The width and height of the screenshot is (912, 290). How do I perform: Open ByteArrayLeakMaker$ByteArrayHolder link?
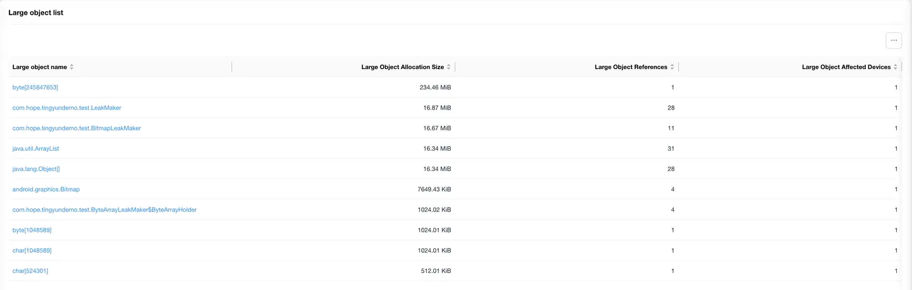pyautogui.click(x=104, y=210)
